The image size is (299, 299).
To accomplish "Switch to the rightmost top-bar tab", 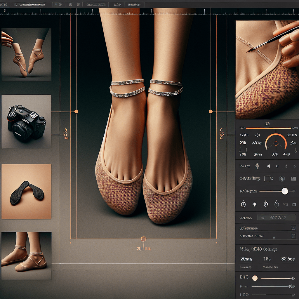I will pos(134,5).
